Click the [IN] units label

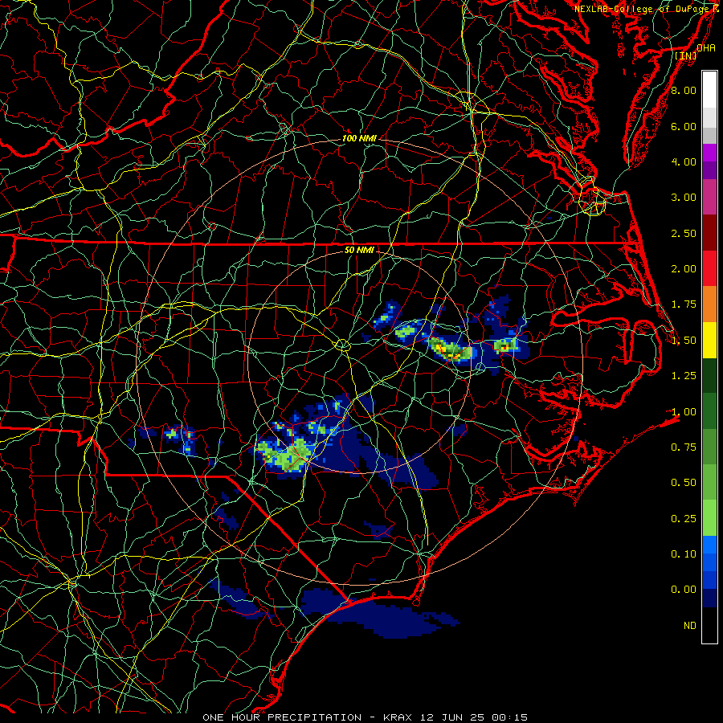pos(686,55)
